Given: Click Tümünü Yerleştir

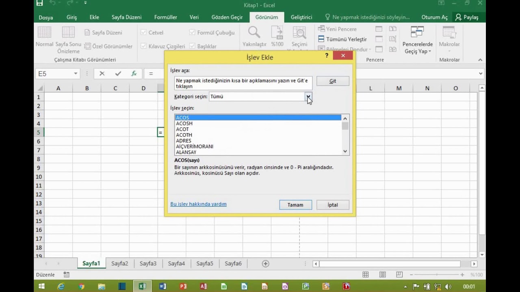Looking at the screenshot, I should 342,39.
